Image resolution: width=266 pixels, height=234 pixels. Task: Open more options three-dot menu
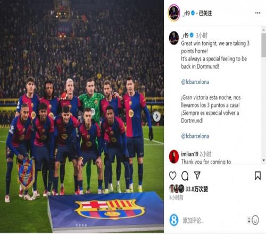coord(257,13)
